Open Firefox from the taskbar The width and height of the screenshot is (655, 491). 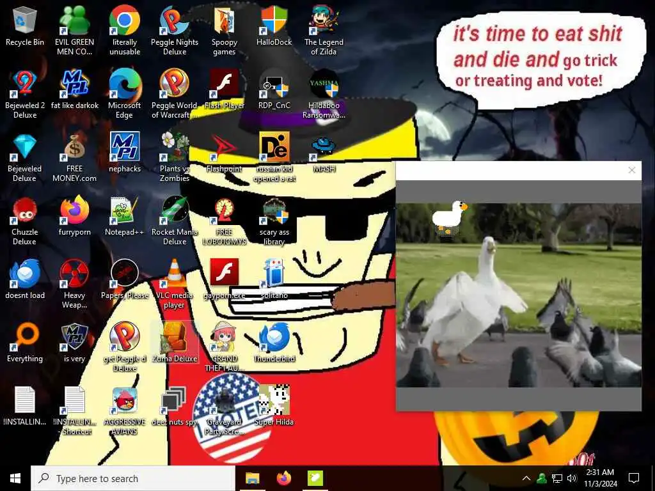(x=283, y=478)
